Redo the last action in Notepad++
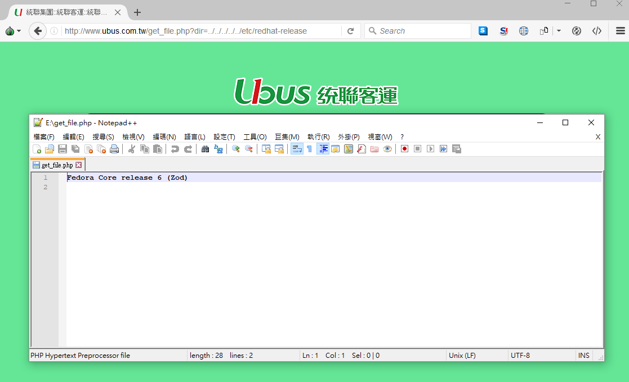Image resolution: width=629 pixels, height=382 pixels. click(188, 149)
